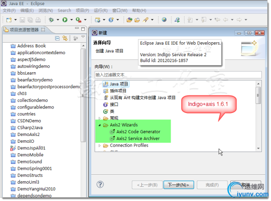Open the 项目(P) menu
Screen dimensions: 271x201
(83, 11)
